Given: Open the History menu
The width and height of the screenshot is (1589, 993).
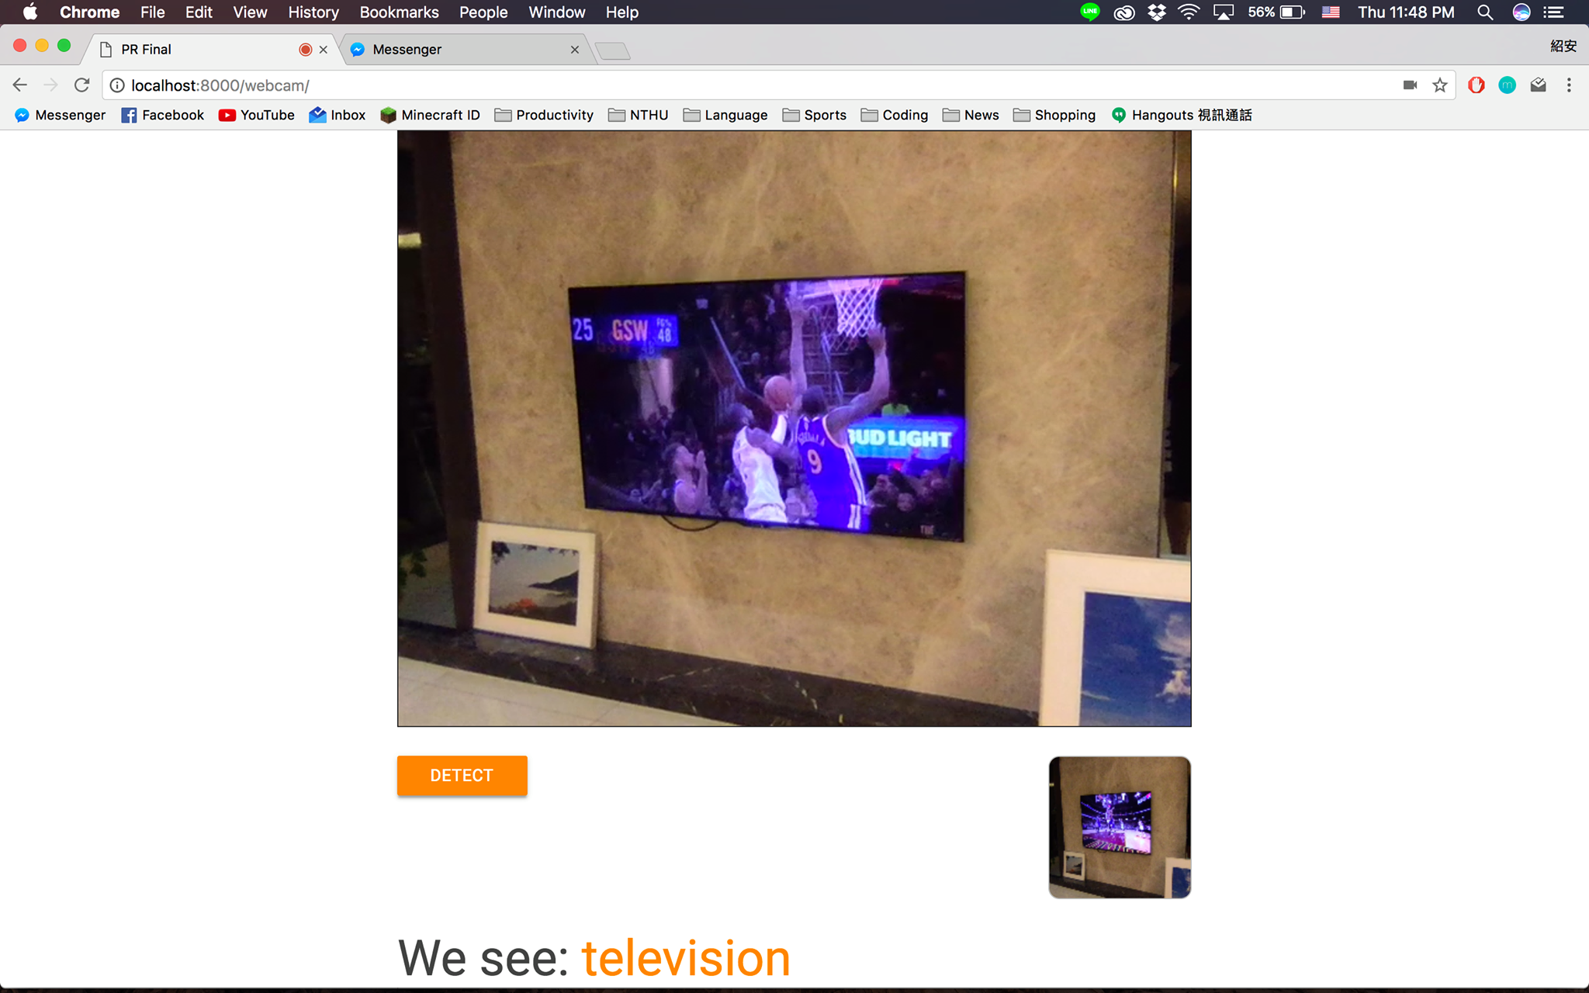Looking at the screenshot, I should [x=313, y=12].
